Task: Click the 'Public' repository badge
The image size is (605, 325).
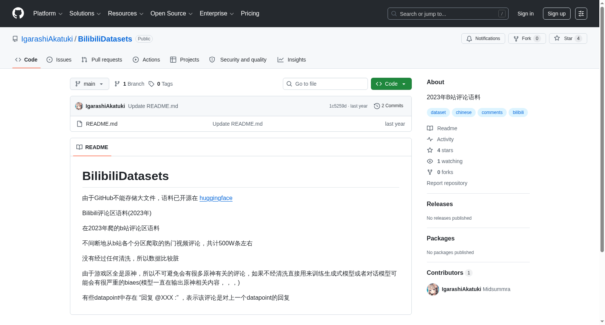Action: tap(144, 39)
